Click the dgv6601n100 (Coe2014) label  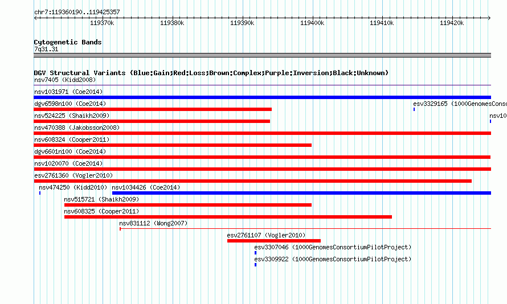pos(70,151)
